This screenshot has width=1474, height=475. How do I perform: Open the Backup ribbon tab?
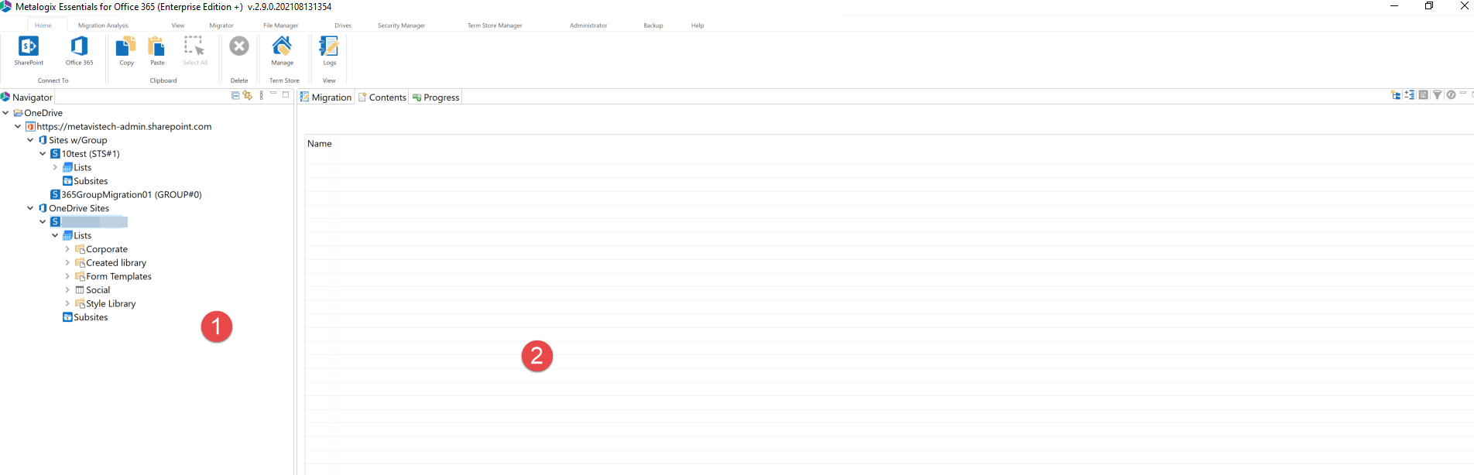coord(653,26)
